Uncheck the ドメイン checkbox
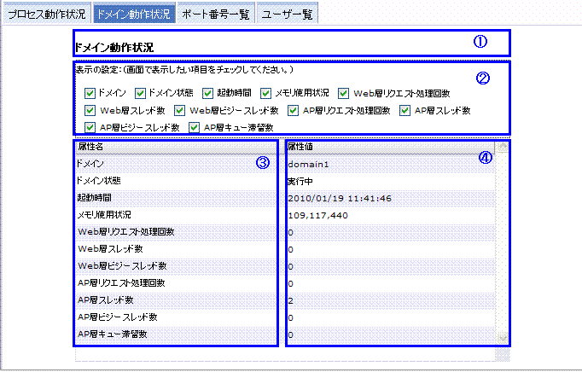Screen dimensions: 582x372 click(x=90, y=92)
